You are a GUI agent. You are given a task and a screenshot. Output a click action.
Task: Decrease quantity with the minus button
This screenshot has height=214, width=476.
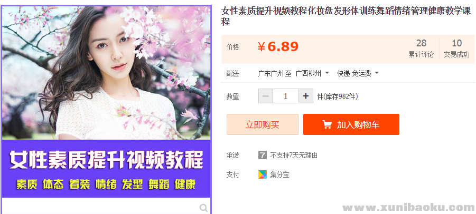(266, 96)
